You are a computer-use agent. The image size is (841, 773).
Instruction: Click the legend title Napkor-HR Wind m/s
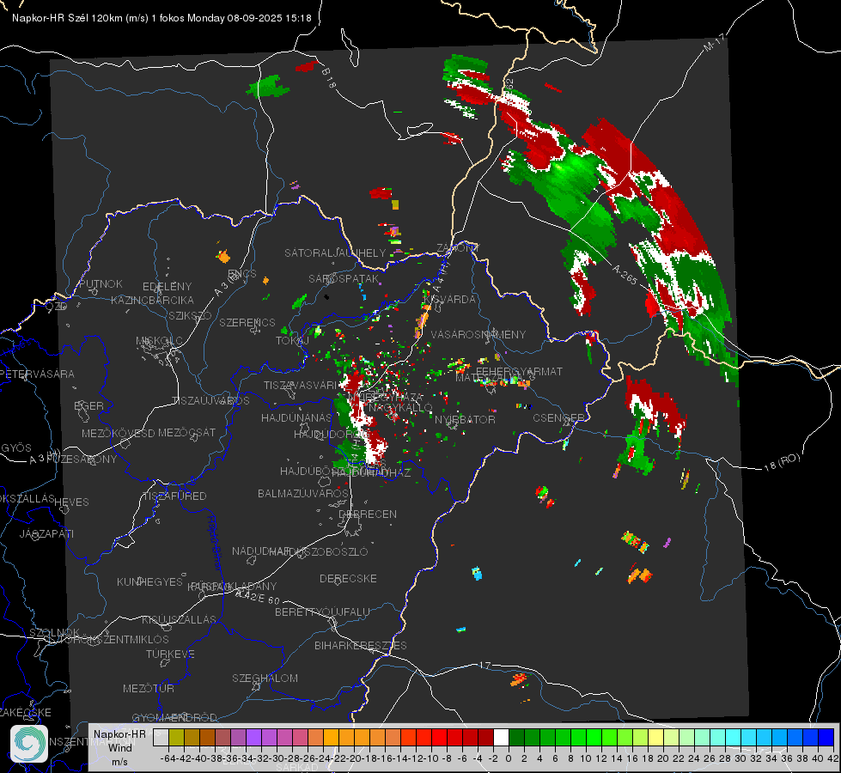click(x=119, y=747)
